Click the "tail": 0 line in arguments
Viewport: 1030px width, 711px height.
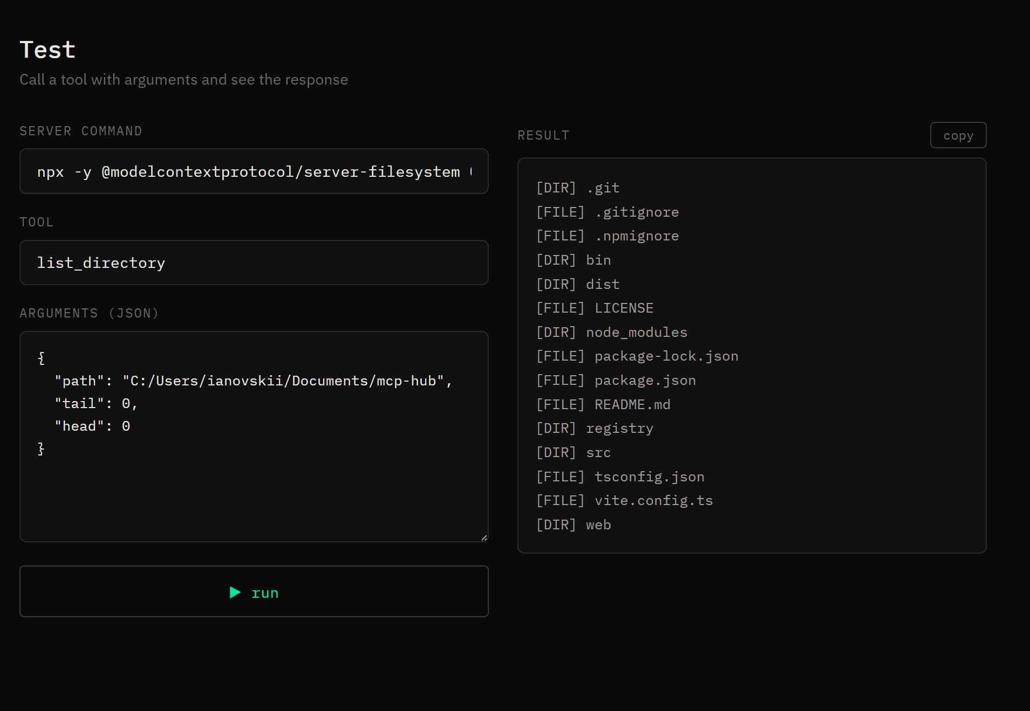pos(96,404)
